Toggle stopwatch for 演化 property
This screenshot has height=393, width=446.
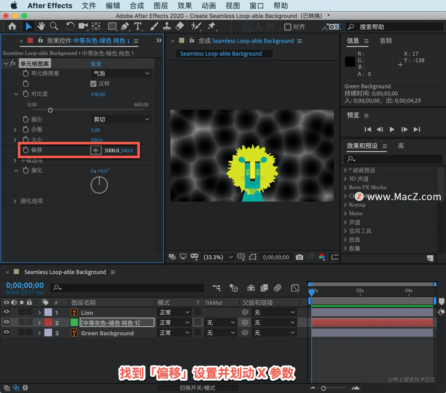pos(26,170)
